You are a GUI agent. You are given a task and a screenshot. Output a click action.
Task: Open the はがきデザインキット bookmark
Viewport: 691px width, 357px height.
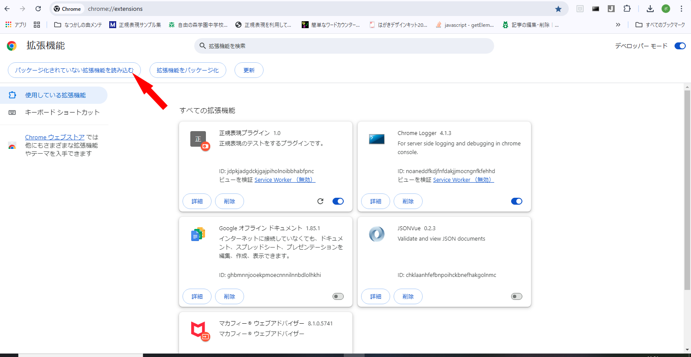click(x=398, y=25)
